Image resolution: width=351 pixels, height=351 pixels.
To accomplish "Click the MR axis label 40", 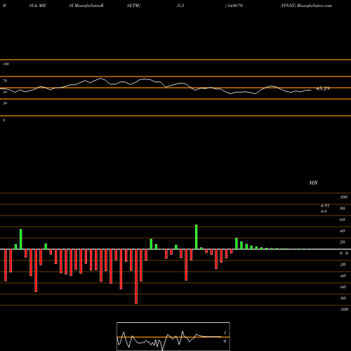I will coord(343,231).
